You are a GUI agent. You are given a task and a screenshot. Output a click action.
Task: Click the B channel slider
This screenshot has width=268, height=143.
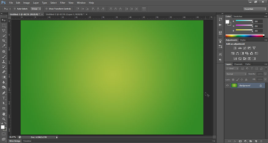244,30
